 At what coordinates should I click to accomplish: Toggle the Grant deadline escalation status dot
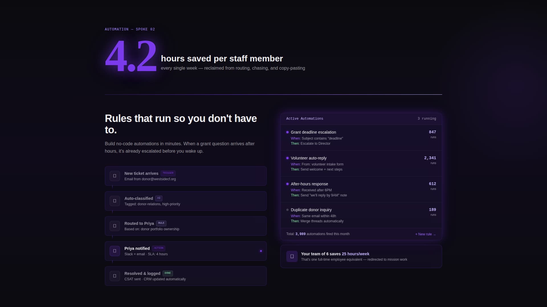coord(287,132)
